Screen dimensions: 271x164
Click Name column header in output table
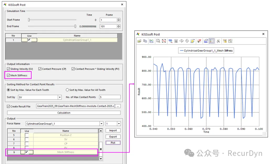pyautogui.click(x=66, y=131)
